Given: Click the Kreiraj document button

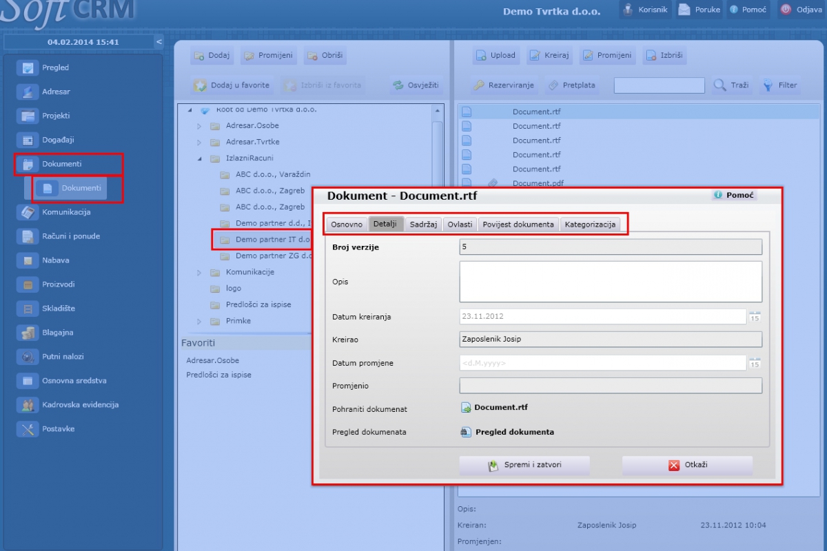Looking at the screenshot, I should pos(550,56).
